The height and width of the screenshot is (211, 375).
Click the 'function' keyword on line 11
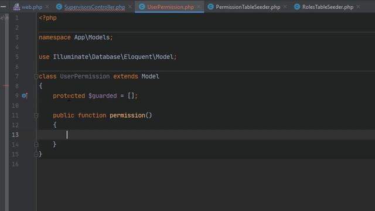click(92, 115)
